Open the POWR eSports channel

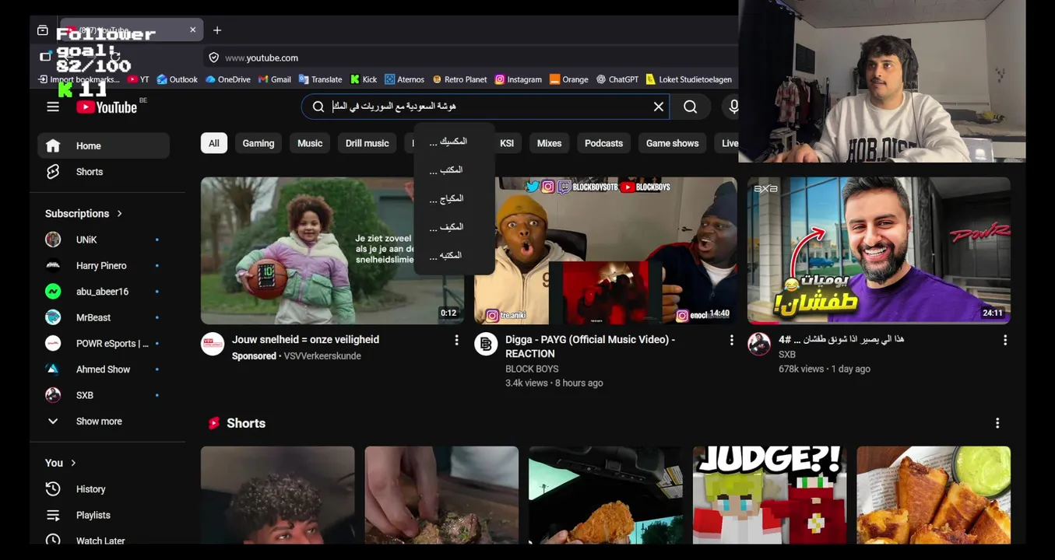pos(104,343)
